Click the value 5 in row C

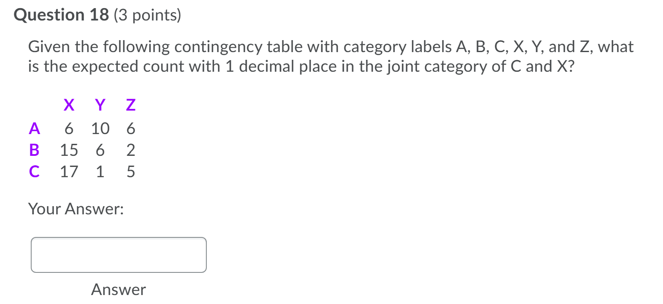click(x=130, y=172)
